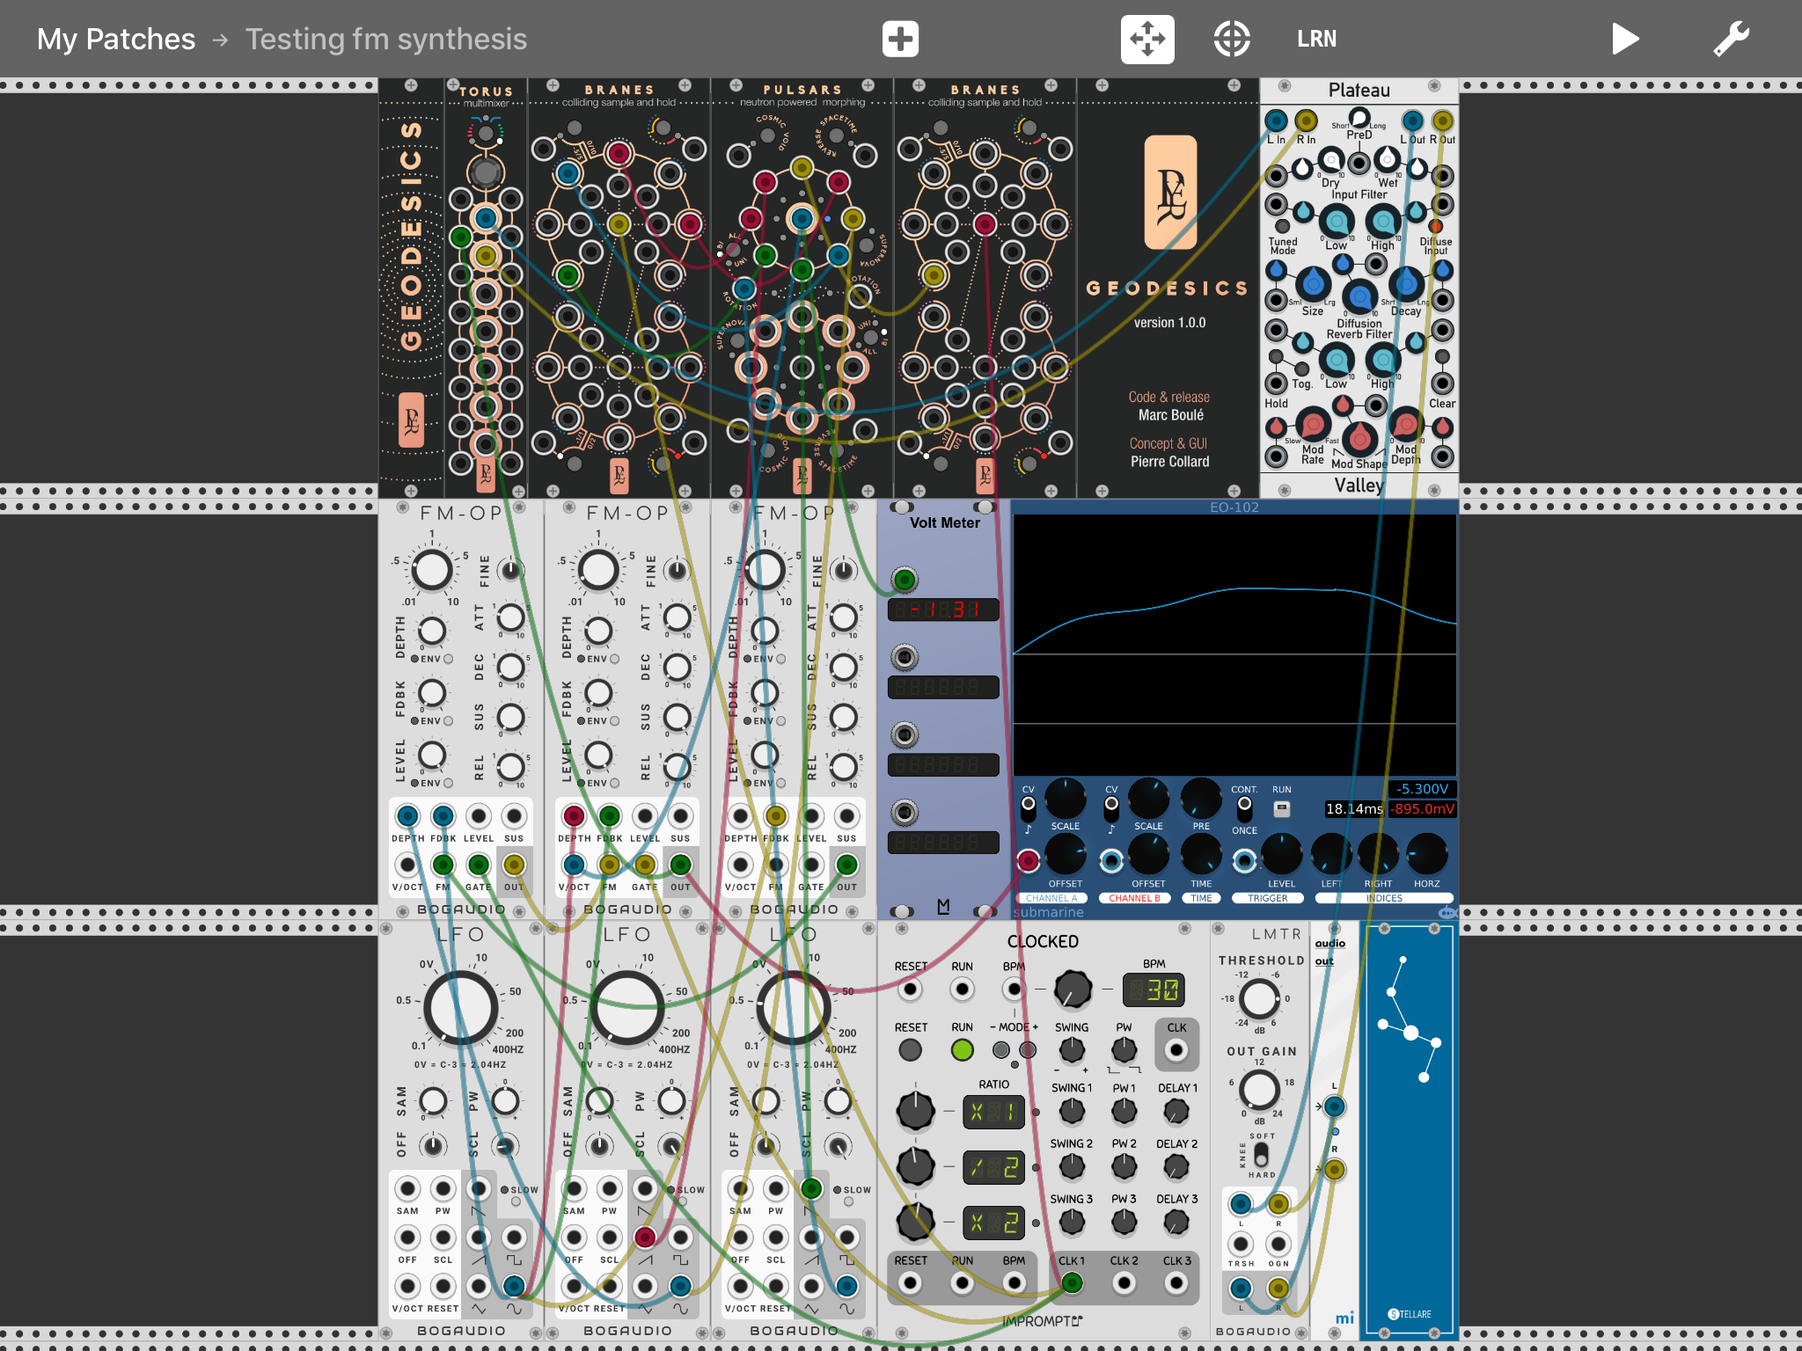Start the patch with the play button

point(1624,39)
